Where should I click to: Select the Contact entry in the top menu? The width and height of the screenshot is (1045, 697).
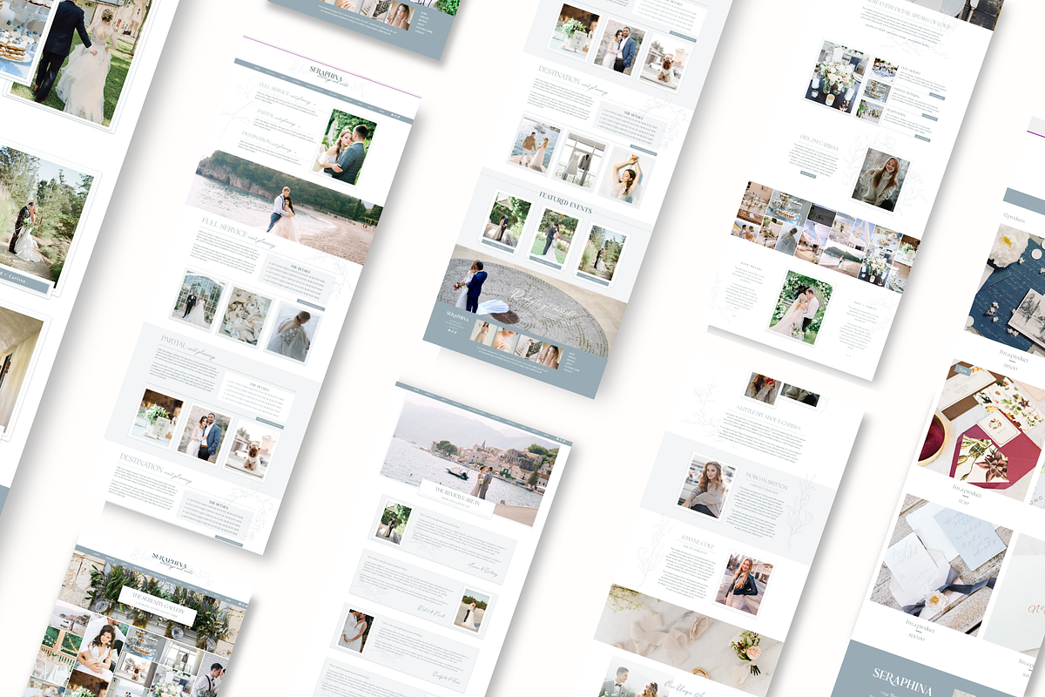click(x=347, y=98)
